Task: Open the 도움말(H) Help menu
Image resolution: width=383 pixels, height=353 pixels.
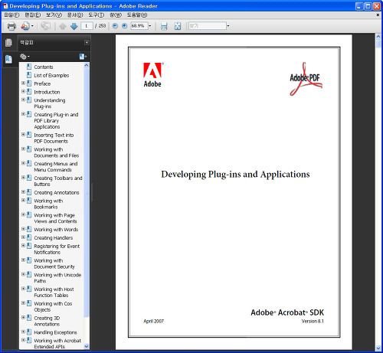Action: pyautogui.click(x=137, y=15)
